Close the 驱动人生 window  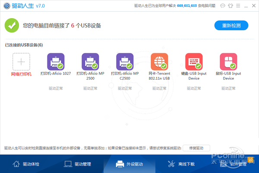coord(254,6)
